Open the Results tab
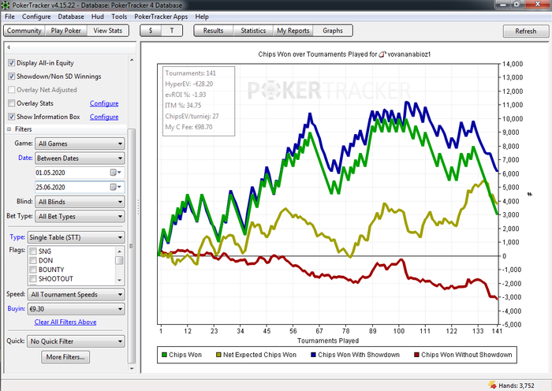 pos(213,31)
